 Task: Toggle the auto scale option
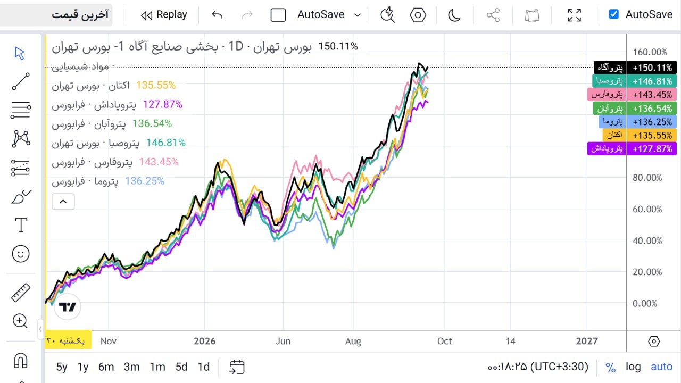[x=662, y=367]
